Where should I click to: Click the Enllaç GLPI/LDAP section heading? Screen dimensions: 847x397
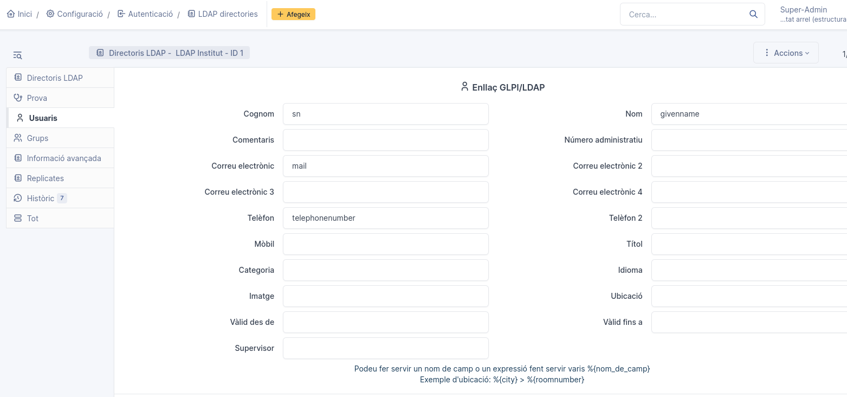click(502, 87)
